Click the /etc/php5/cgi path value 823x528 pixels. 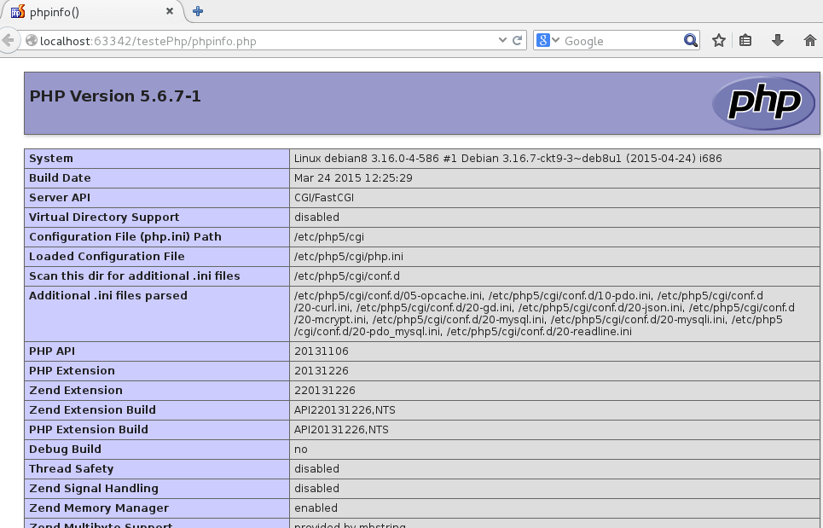329,237
